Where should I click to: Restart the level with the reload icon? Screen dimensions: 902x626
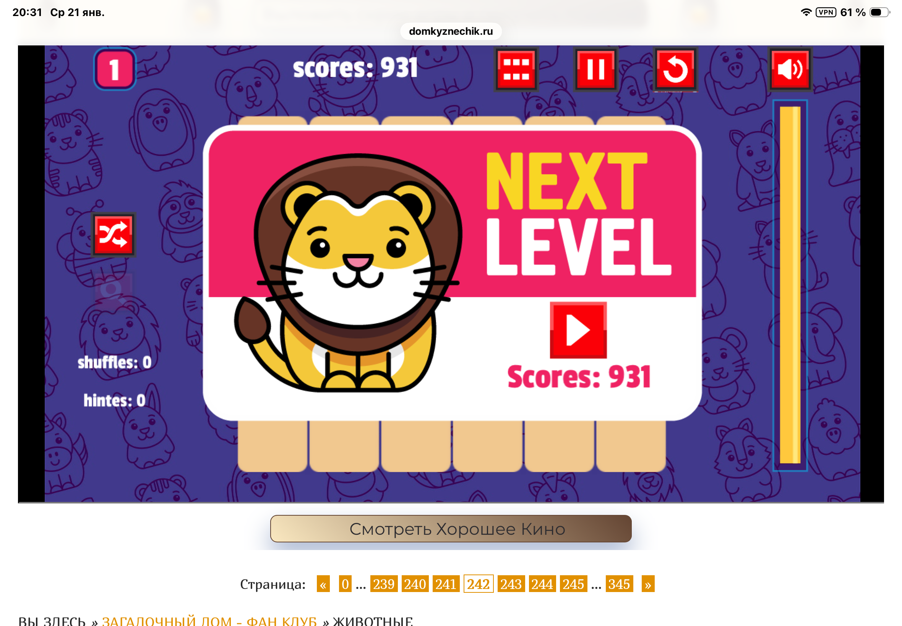(675, 70)
